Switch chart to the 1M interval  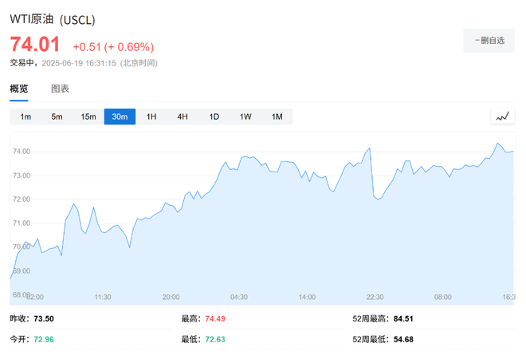pyautogui.click(x=277, y=116)
